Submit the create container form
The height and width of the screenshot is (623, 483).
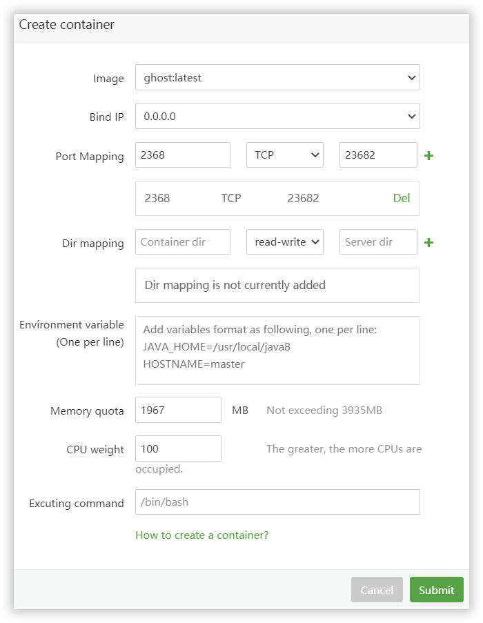(436, 590)
